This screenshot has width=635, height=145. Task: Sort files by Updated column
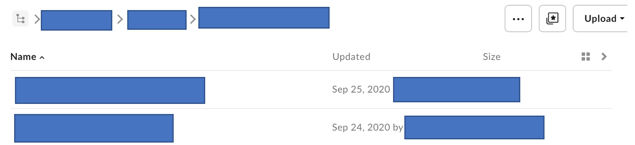point(351,57)
